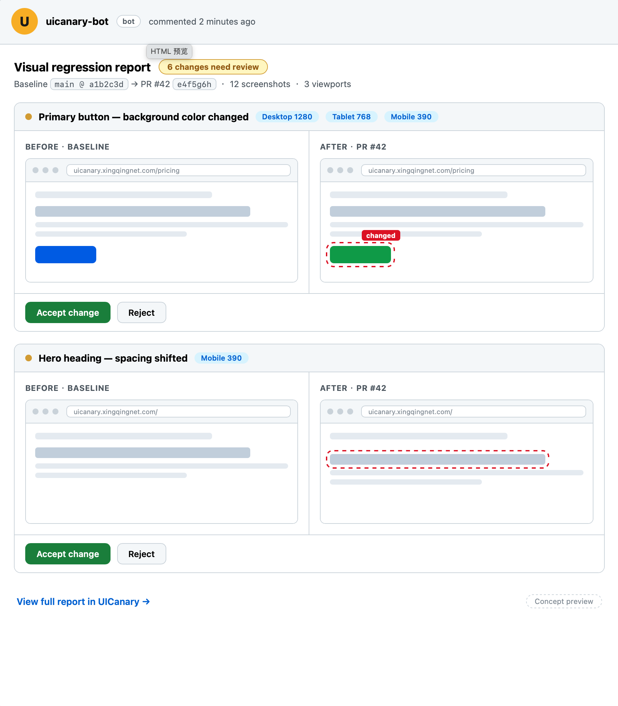Accept the Primary button color change
This screenshot has width=618, height=706.
tap(68, 312)
